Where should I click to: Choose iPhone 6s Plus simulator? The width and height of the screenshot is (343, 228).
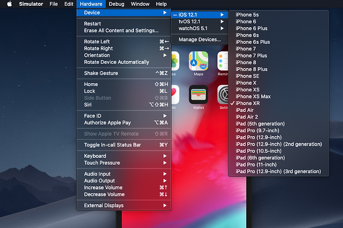tap(279, 42)
